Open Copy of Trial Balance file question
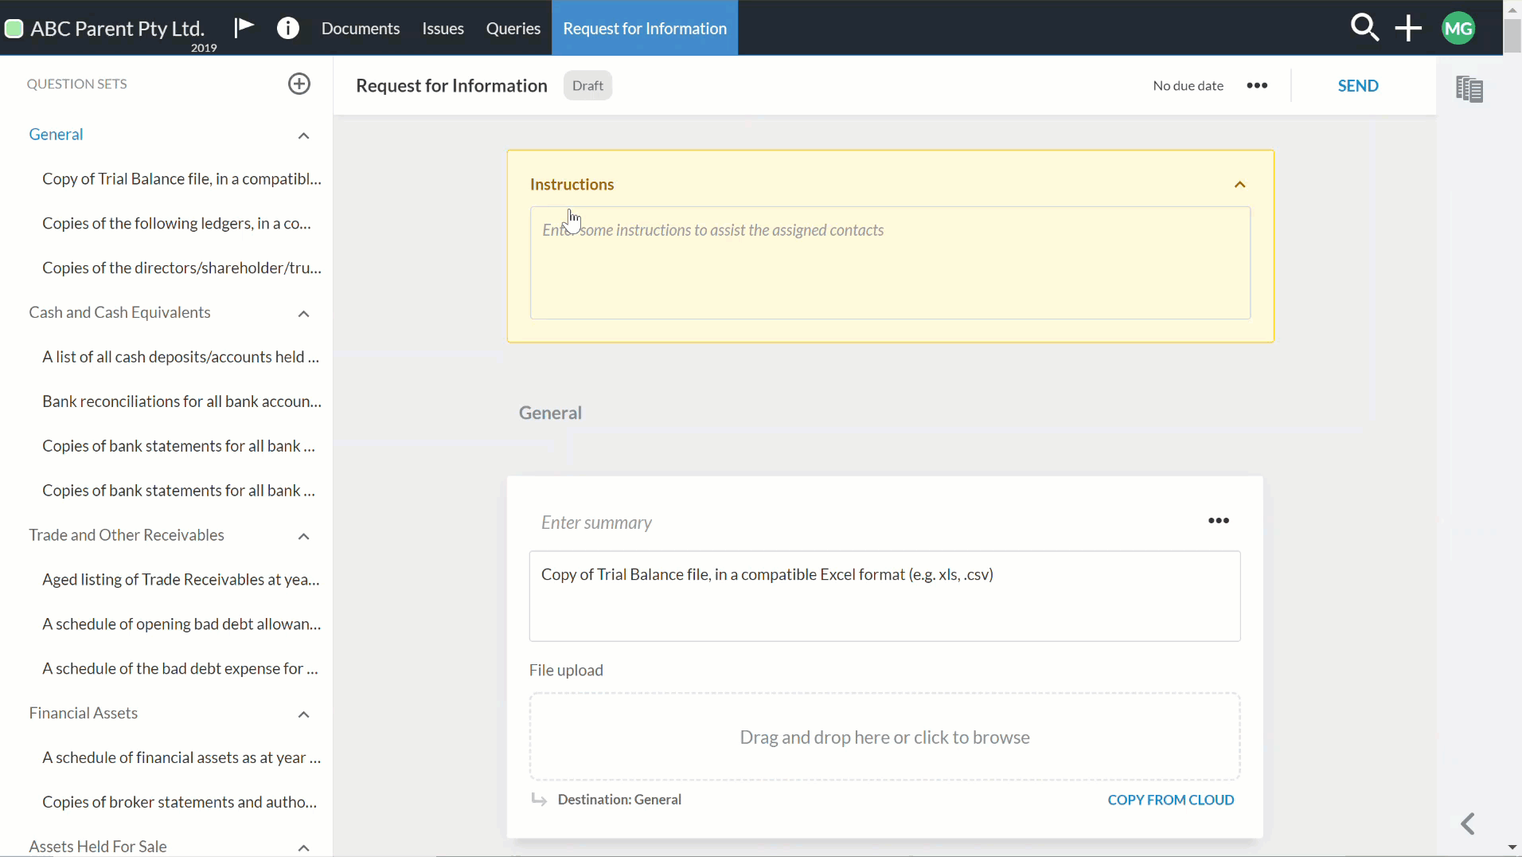The image size is (1522, 857). (x=181, y=179)
